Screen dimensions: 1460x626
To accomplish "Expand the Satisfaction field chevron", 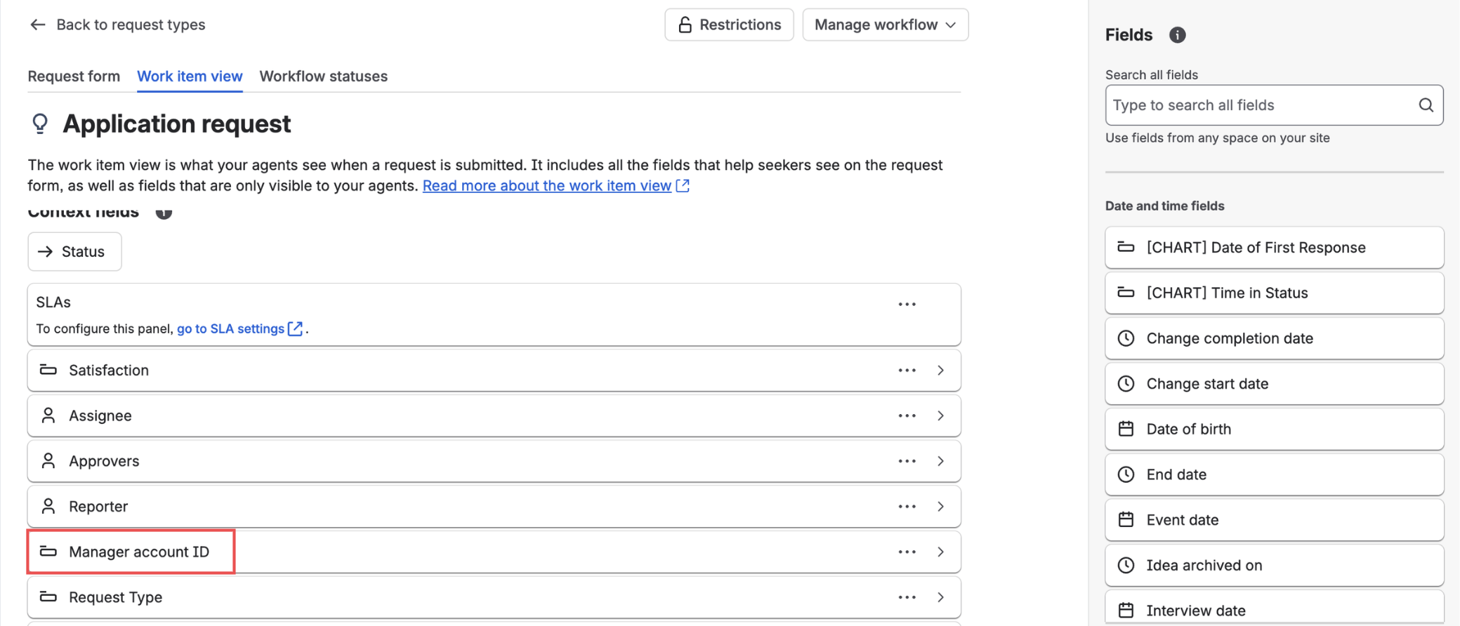I will [941, 371].
